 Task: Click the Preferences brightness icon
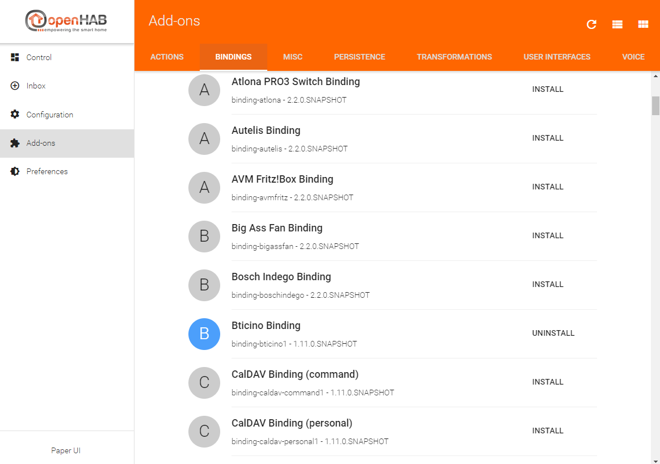click(x=15, y=171)
